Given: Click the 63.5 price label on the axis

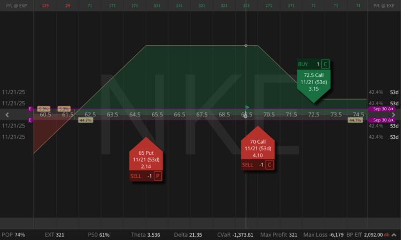Looking at the screenshot, I should pos(113,115).
